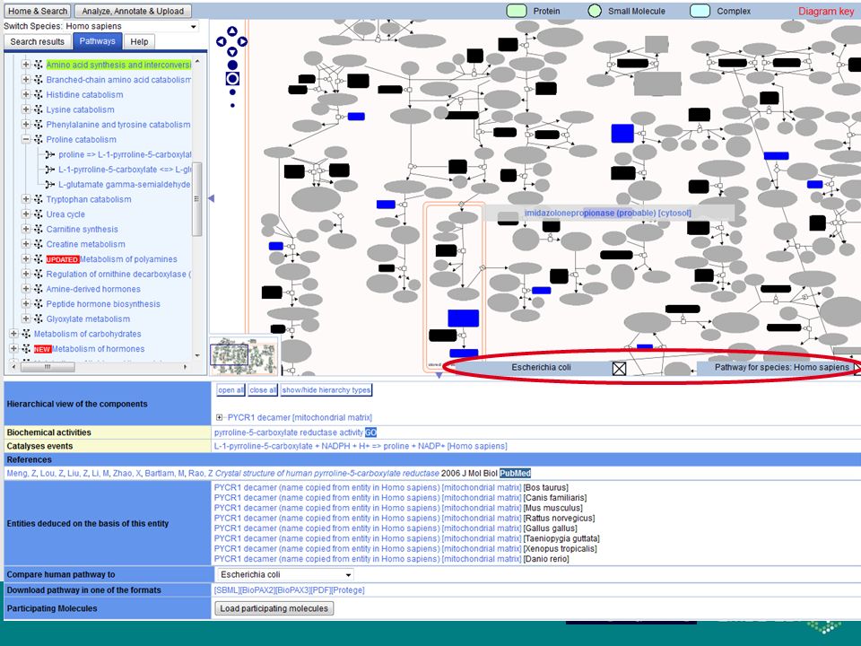This screenshot has width=861, height=646.
Task: Pan the pathway diagram up
Action: point(231,31)
